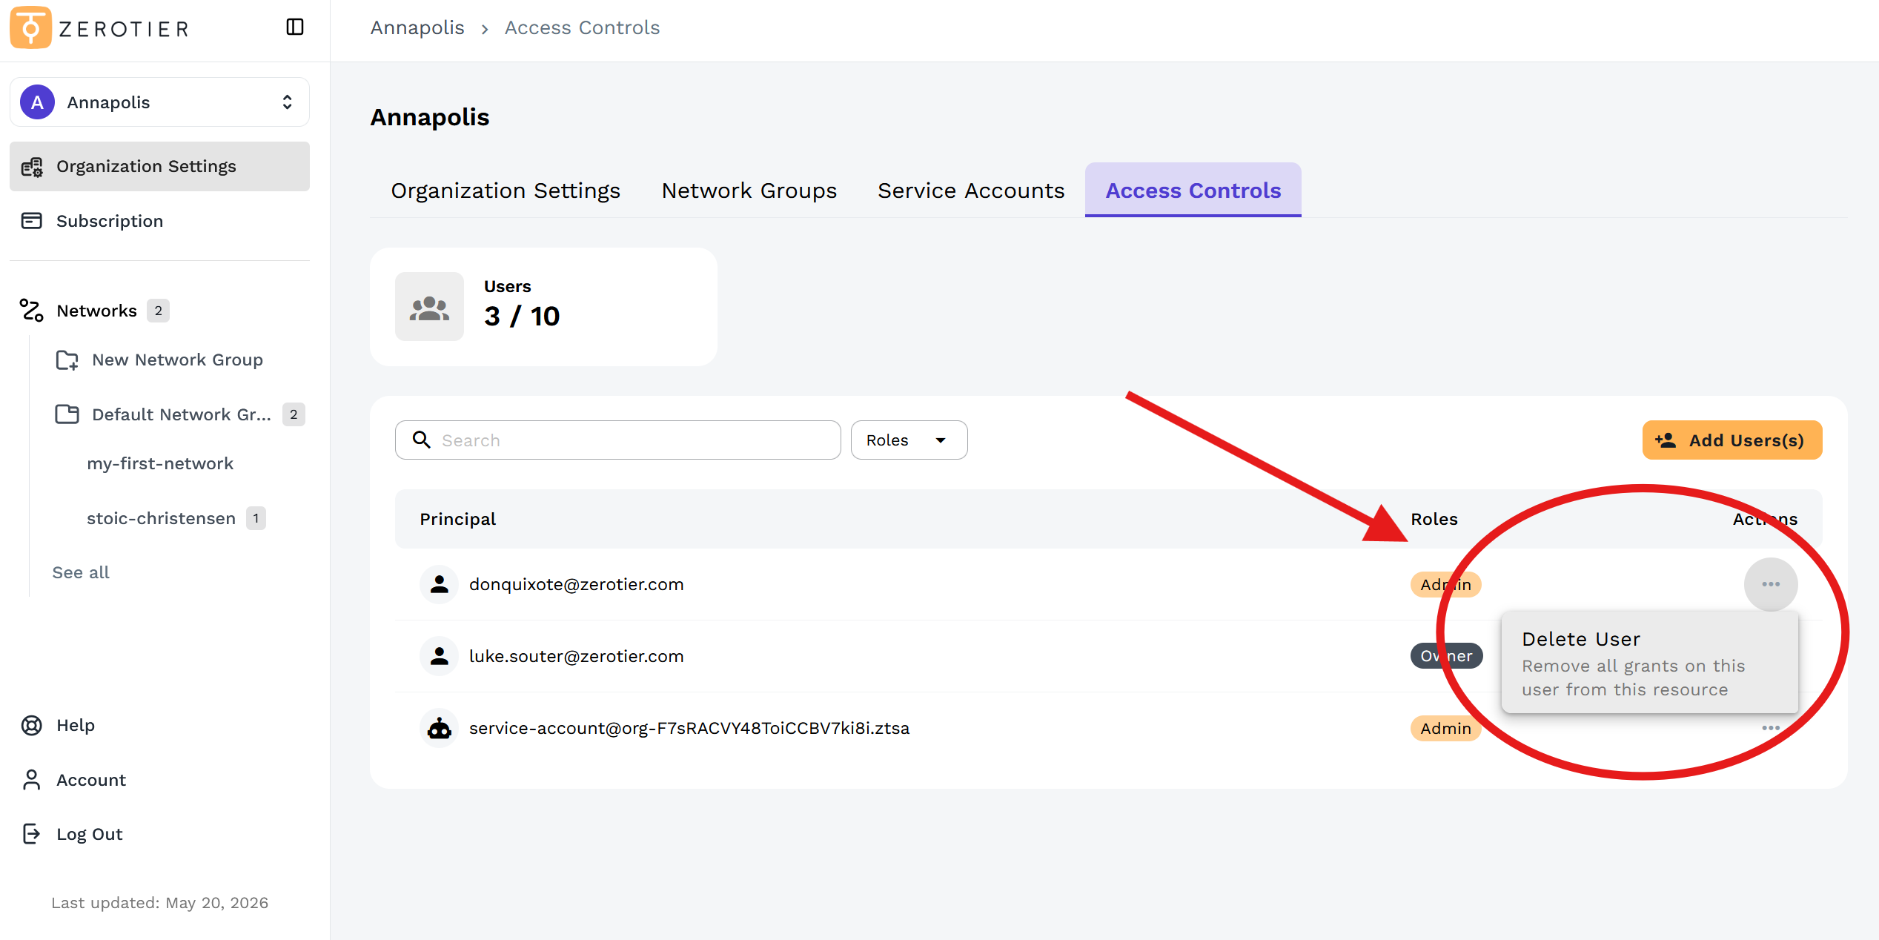1879x940 pixels.
Task: Click the ZeroTier logo icon
Action: pyautogui.click(x=30, y=27)
